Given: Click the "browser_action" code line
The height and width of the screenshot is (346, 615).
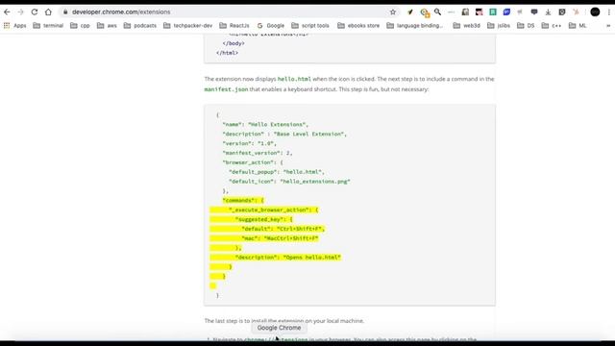Looking at the screenshot, I should click(253, 162).
